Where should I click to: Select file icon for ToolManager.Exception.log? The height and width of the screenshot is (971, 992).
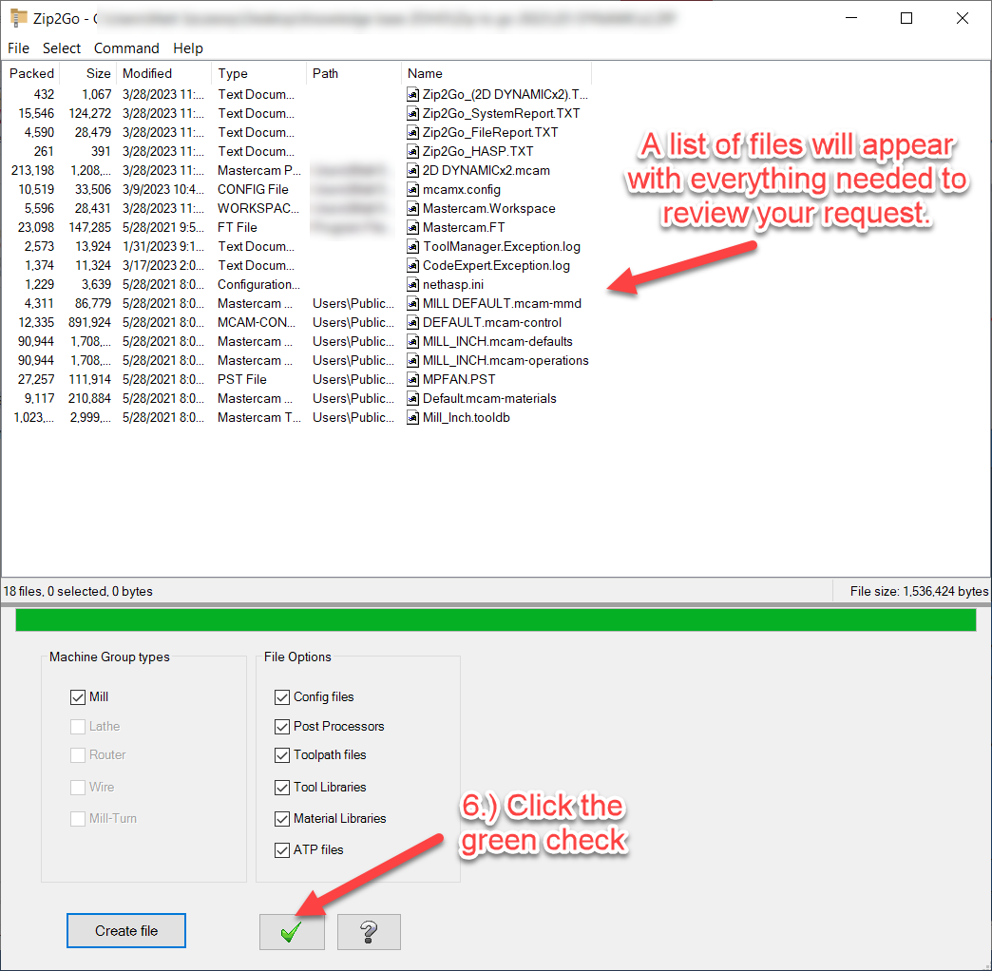pos(412,246)
